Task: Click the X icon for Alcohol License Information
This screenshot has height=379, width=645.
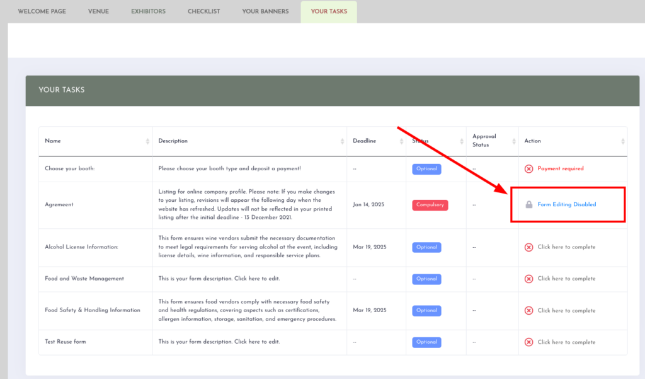Action: pos(528,247)
